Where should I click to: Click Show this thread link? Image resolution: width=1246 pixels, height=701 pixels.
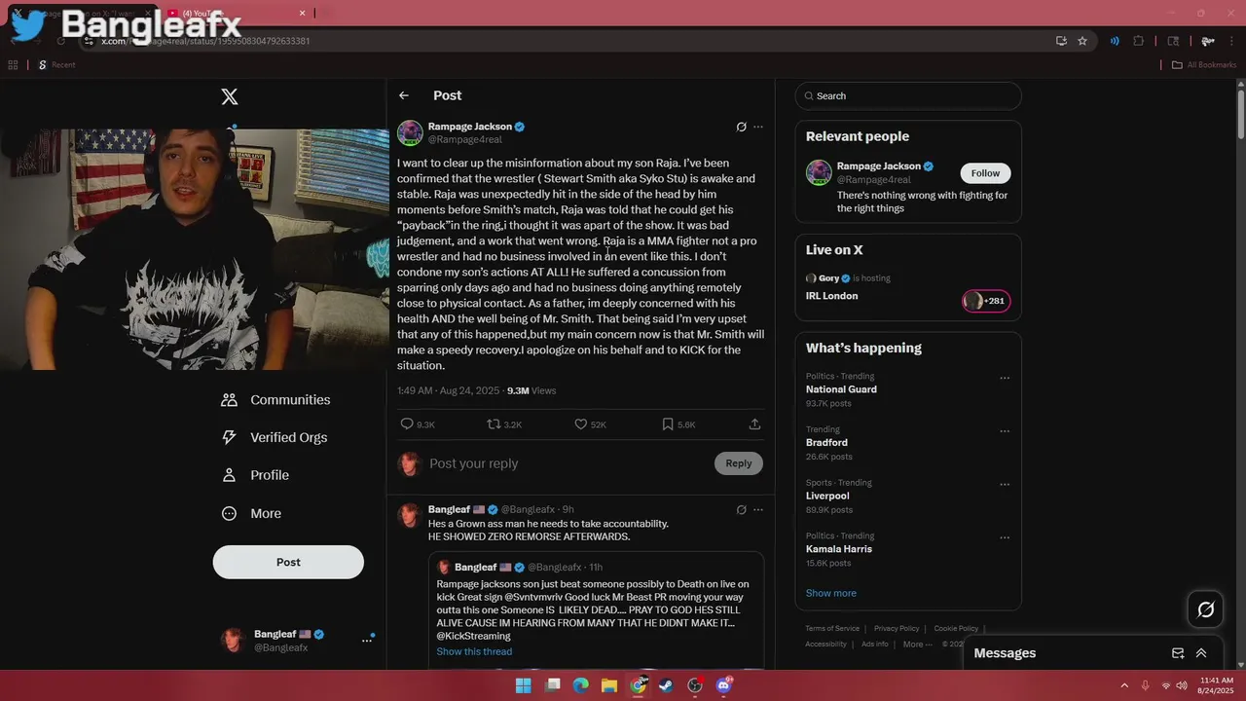pos(474,651)
